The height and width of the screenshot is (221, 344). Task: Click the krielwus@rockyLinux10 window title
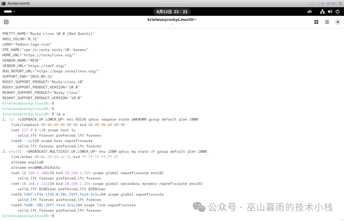coord(172,20)
